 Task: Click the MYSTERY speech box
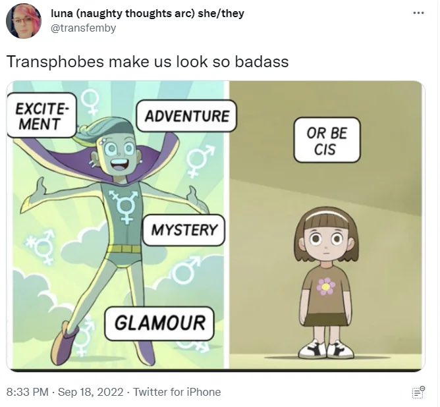pyautogui.click(x=184, y=230)
